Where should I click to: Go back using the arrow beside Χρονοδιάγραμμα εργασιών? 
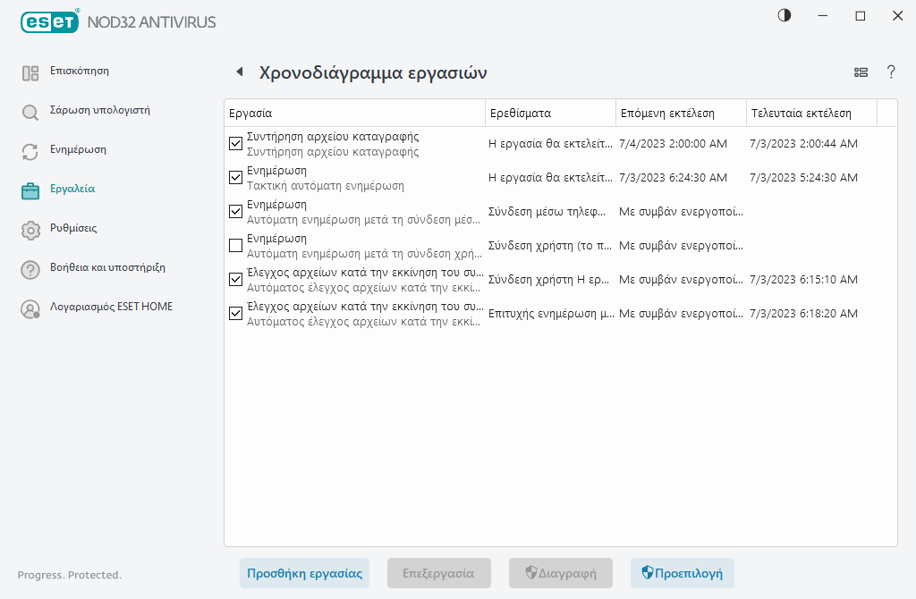pos(239,72)
